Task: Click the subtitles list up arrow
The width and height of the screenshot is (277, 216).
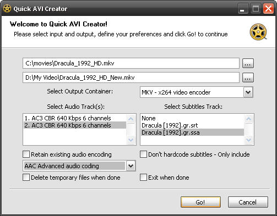Action: [x=248, y=119]
